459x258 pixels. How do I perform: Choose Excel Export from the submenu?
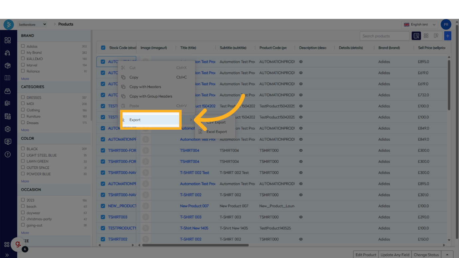217,132
